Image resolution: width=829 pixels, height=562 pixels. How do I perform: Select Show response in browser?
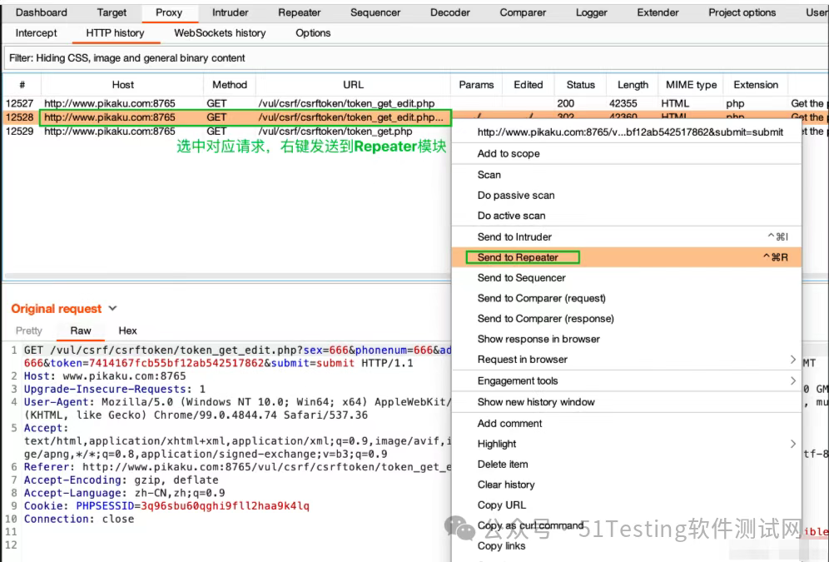(x=627, y=339)
